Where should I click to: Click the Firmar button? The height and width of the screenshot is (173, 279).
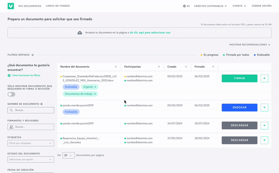click(240, 78)
